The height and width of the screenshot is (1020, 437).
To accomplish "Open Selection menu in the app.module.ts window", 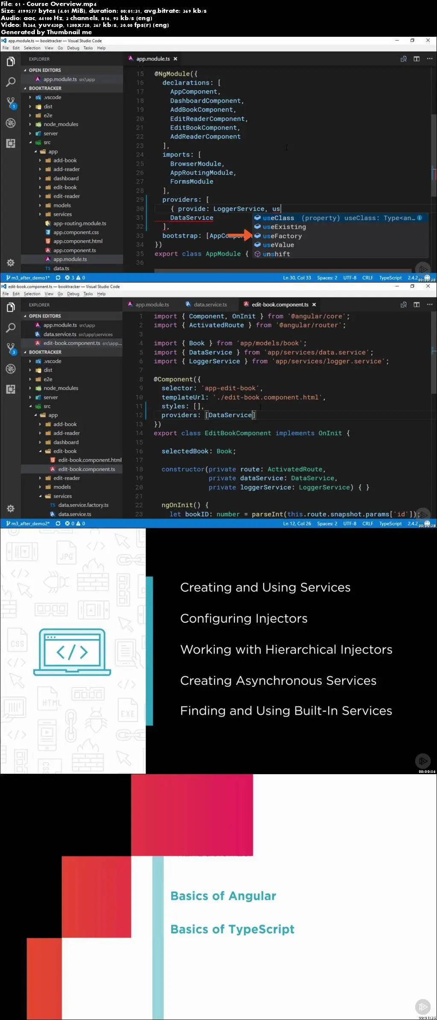I will pos(32,48).
